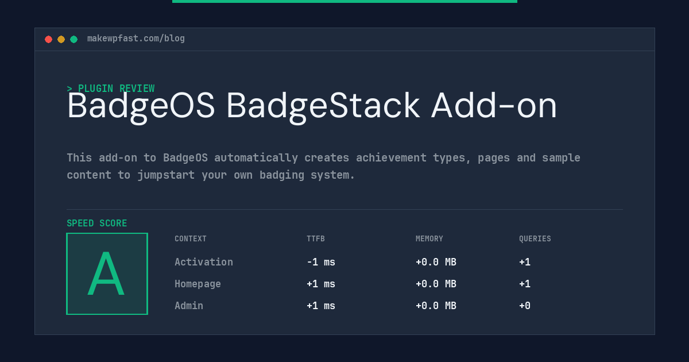Screen dimensions: 689x362
Task: Click the Admin memory value +0.0 MB
Action: pyautogui.click(x=436, y=306)
